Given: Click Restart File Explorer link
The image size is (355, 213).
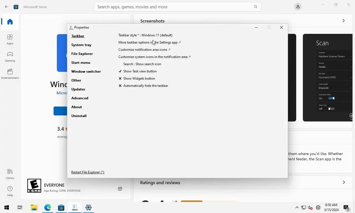Looking at the screenshot, I should coord(88,172).
